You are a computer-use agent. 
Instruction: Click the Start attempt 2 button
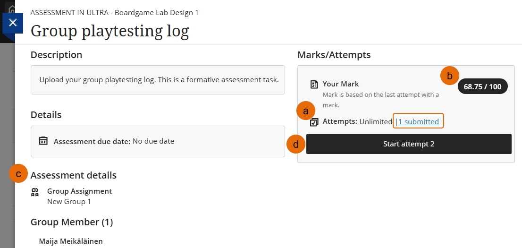[408, 144]
